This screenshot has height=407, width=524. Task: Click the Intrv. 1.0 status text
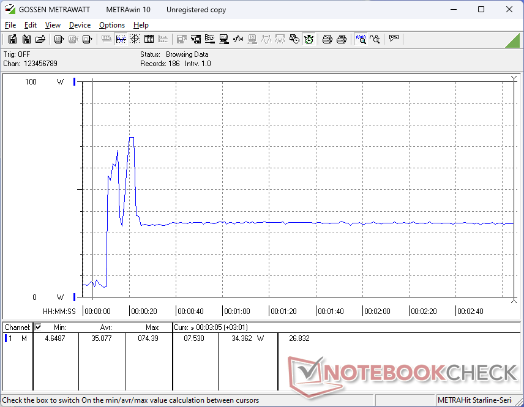[198, 64]
